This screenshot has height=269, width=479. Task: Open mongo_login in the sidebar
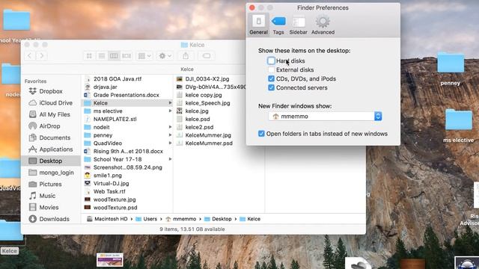pyautogui.click(x=51, y=173)
